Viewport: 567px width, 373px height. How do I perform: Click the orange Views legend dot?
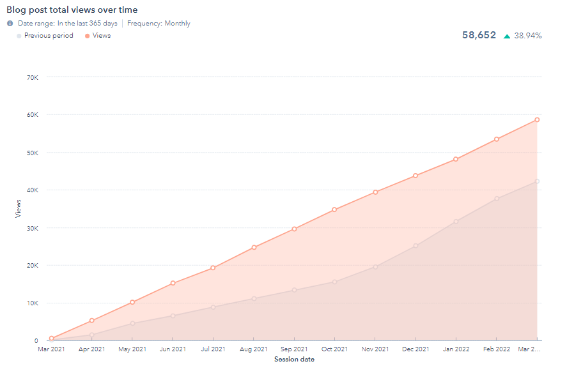[87, 36]
